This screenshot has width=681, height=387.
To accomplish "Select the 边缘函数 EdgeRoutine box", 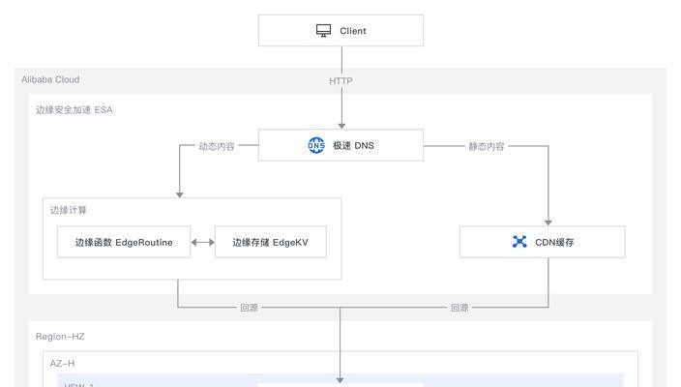I will pyautogui.click(x=124, y=242).
